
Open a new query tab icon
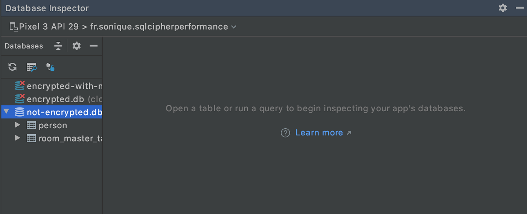point(32,67)
